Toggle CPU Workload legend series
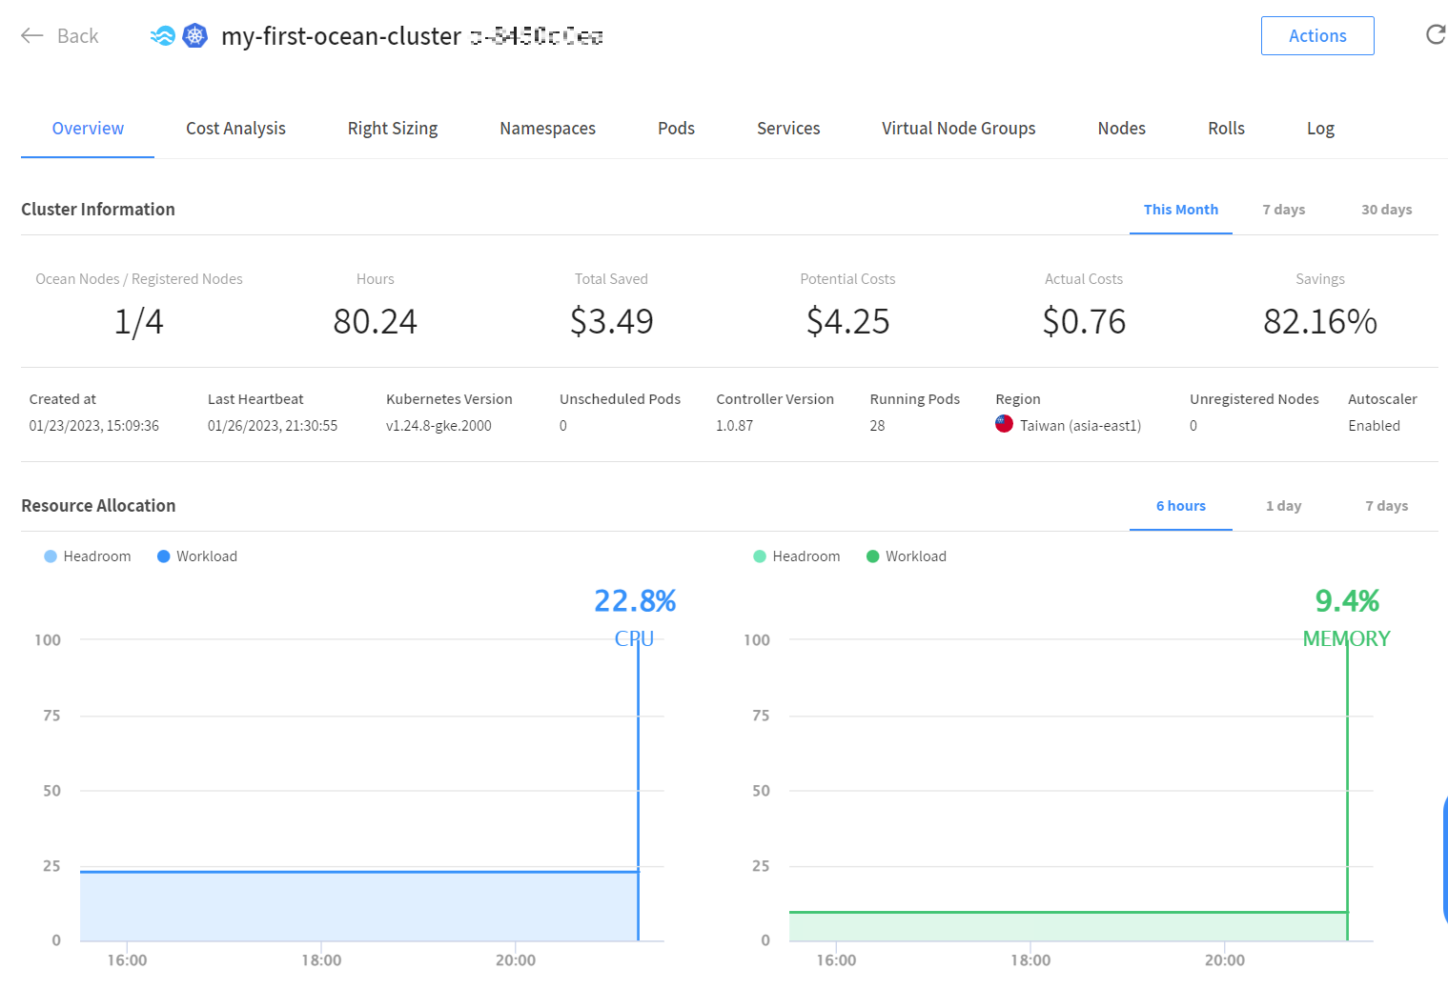1448x990 pixels. pyautogui.click(x=197, y=556)
